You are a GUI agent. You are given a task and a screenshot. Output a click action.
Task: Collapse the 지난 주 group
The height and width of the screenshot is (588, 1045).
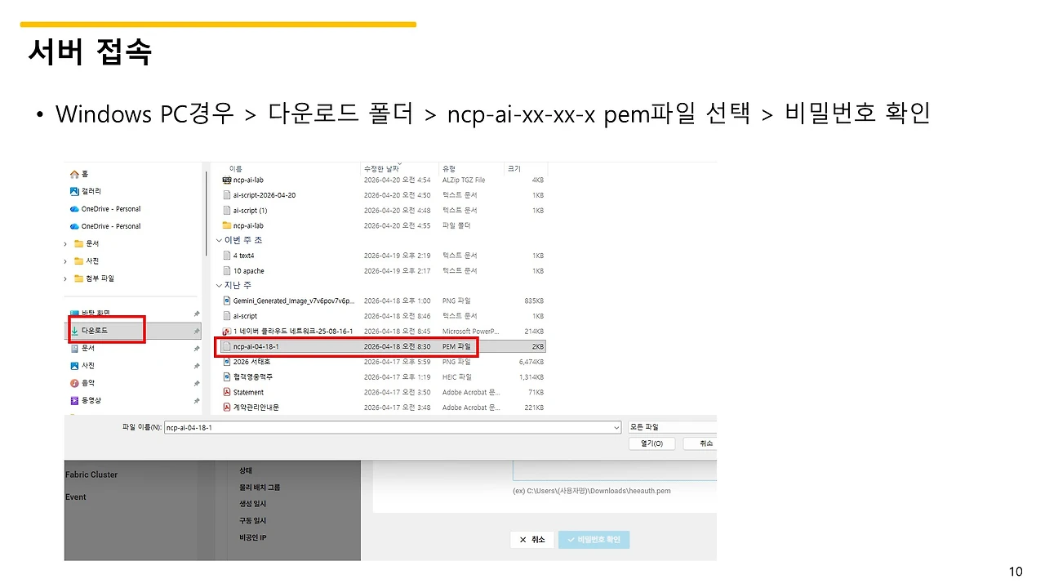coord(218,285)
